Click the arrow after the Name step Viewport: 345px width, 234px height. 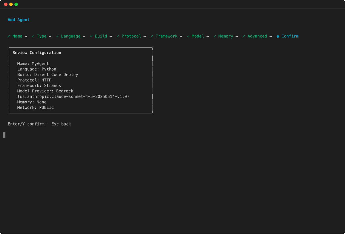[x=26, y=36]
